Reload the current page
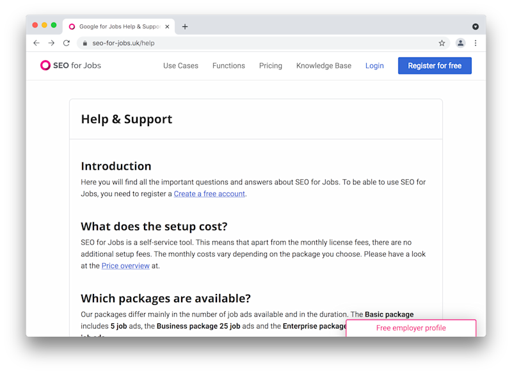512x374 pixels. point(67,43)
